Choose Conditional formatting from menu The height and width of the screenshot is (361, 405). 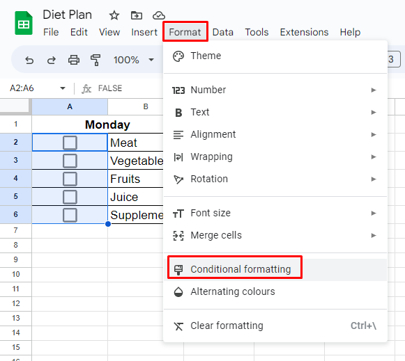tap(275, 270)
